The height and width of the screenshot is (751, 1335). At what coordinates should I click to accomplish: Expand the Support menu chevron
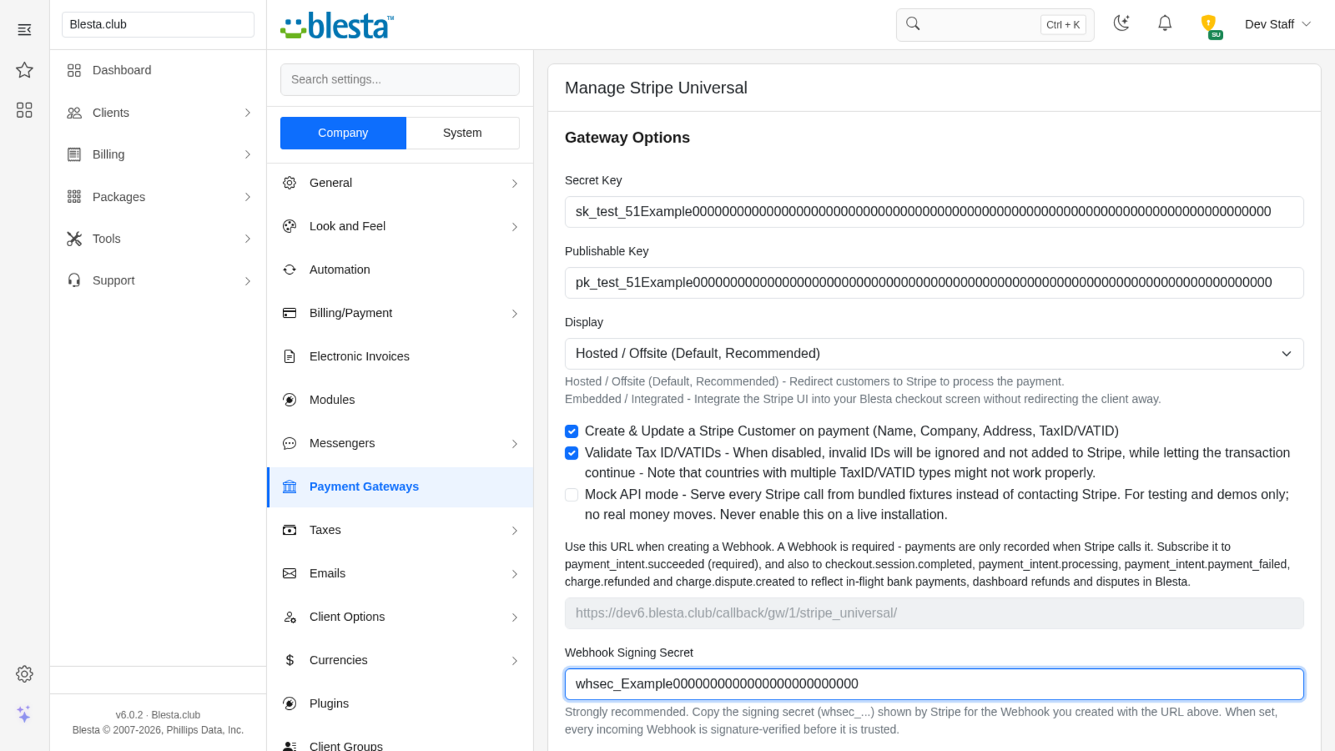(x=248, y=281)
